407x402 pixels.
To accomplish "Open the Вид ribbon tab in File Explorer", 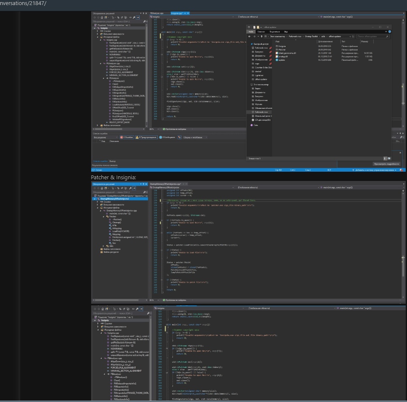I will [286, 32].
